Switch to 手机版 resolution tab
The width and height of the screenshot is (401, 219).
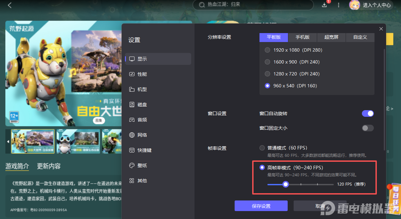[x=303, y=37]
